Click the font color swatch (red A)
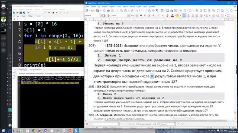This screenshot has width=238, height=133. click(172, 16)
